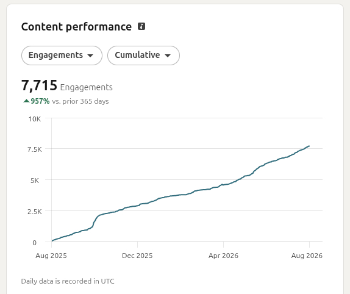Click the Aug 2026 axis label
Viewport: 350px width, 294px height.
pyautogui.click(x=307, y=256)
